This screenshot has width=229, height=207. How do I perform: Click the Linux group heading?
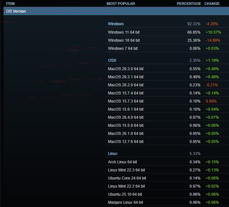coord(113,154)
